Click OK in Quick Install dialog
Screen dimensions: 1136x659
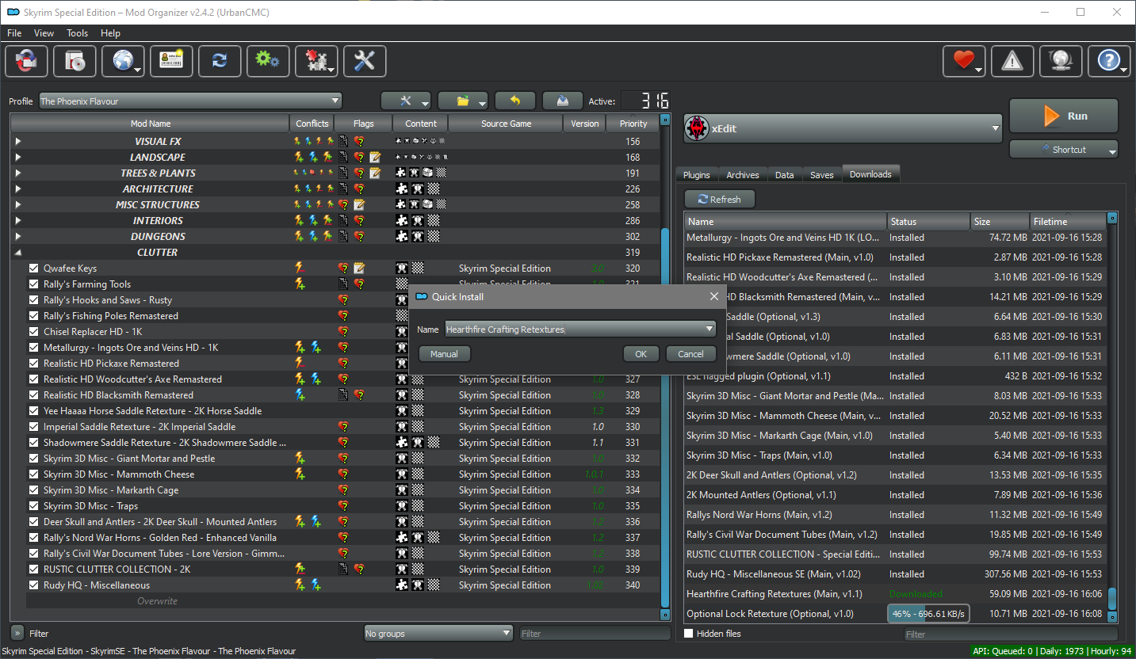point(641,354)
